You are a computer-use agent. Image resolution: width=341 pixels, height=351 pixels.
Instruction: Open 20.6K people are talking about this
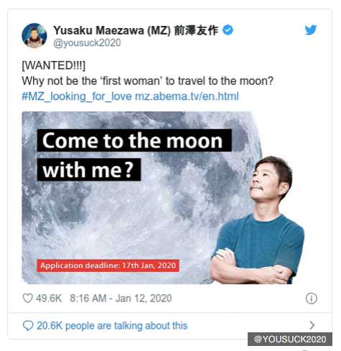point(112,326)
